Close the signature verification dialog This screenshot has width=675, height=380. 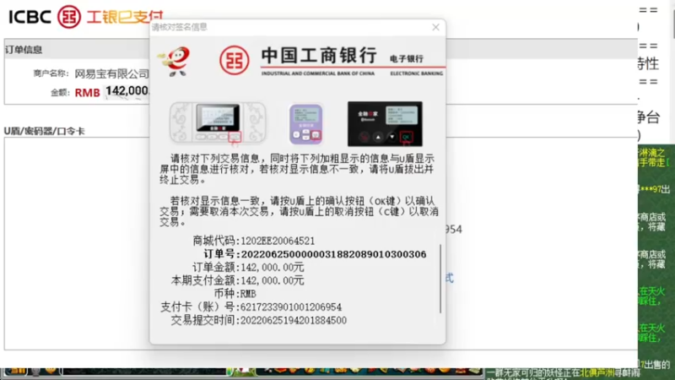pos(435,28)
